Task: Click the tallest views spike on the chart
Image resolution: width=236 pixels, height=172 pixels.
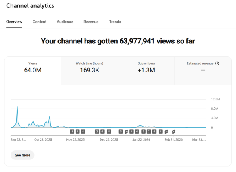Action: point(17,107)
